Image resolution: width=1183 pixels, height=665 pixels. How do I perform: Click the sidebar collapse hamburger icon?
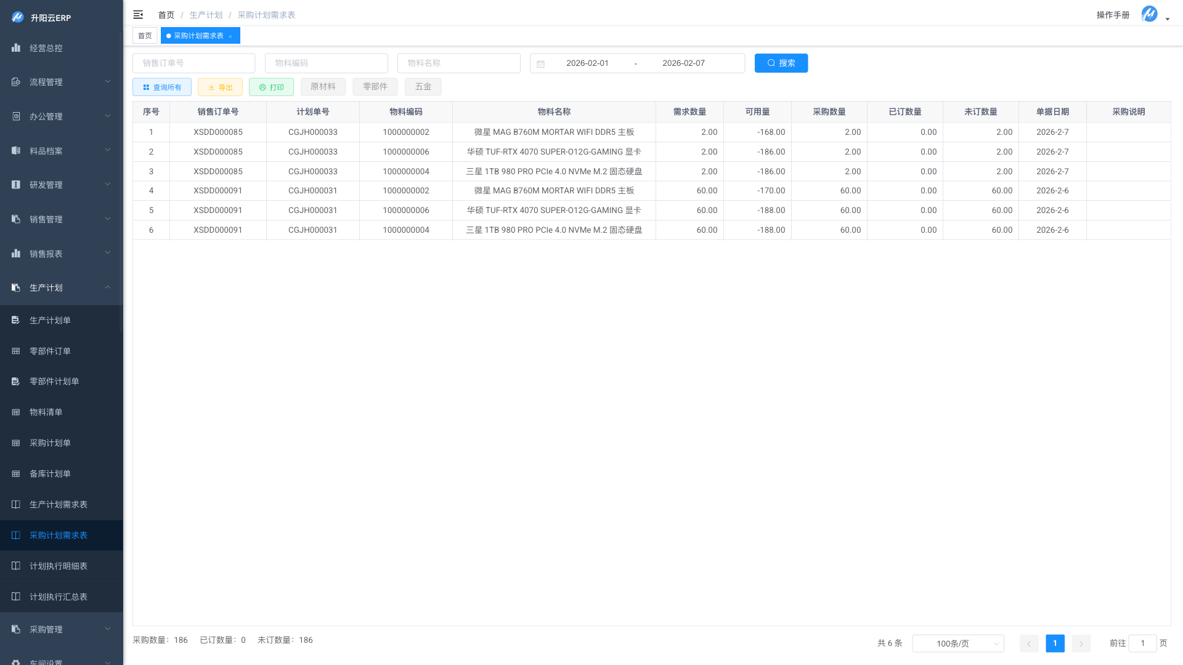click(138, 15)
